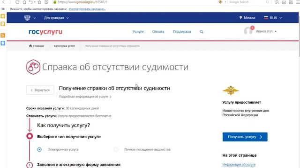Viewport: 300px width, 168px height.
Task: Select the Электронная услуга radio button
Action: coord(39,149)
